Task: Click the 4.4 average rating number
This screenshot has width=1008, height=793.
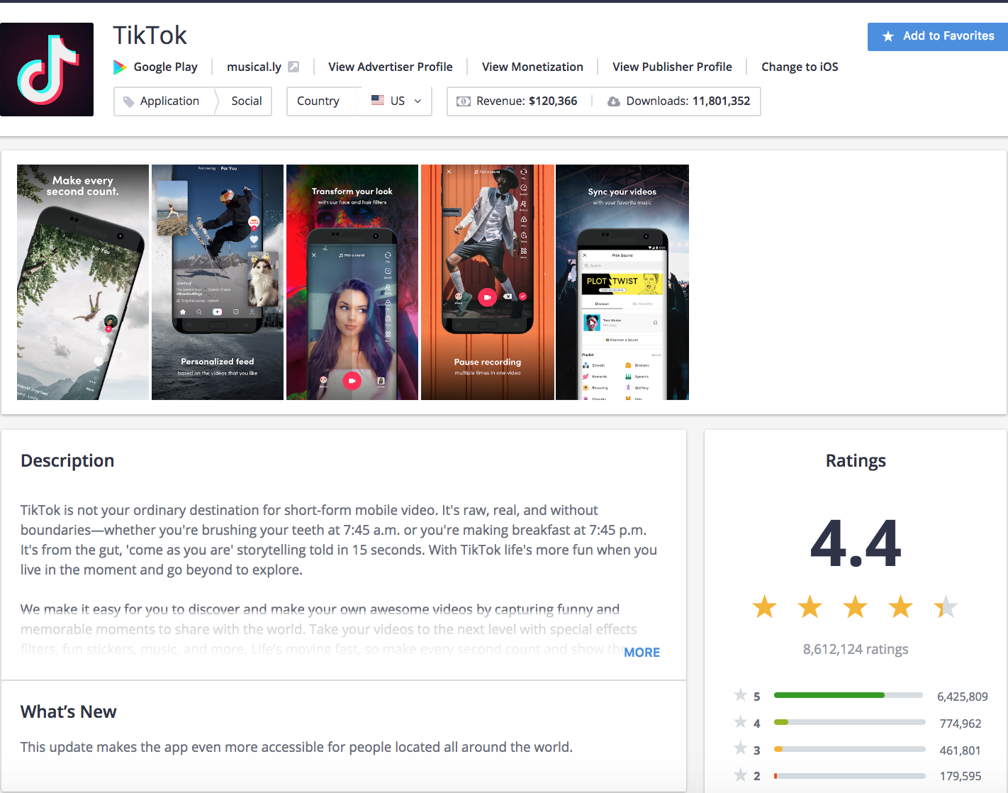Action: click(856, 544)
